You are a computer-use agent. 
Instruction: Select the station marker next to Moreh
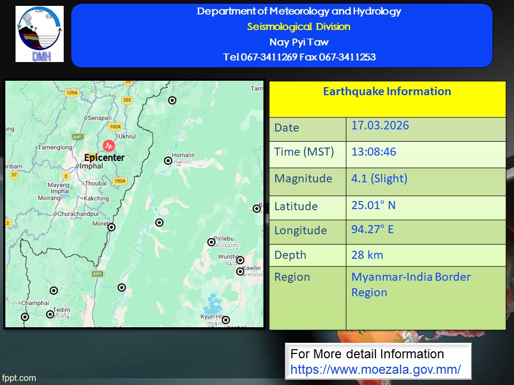tap(111, 227)
